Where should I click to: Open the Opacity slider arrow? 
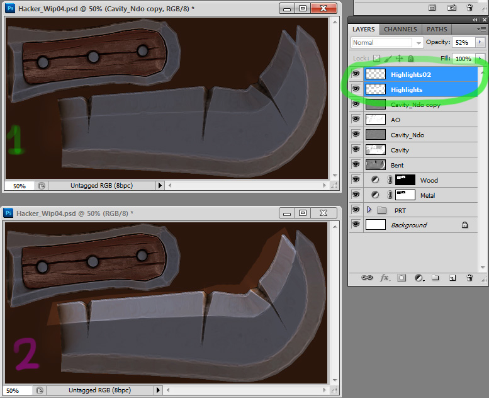pyautogui.click(x=480, y=42)
